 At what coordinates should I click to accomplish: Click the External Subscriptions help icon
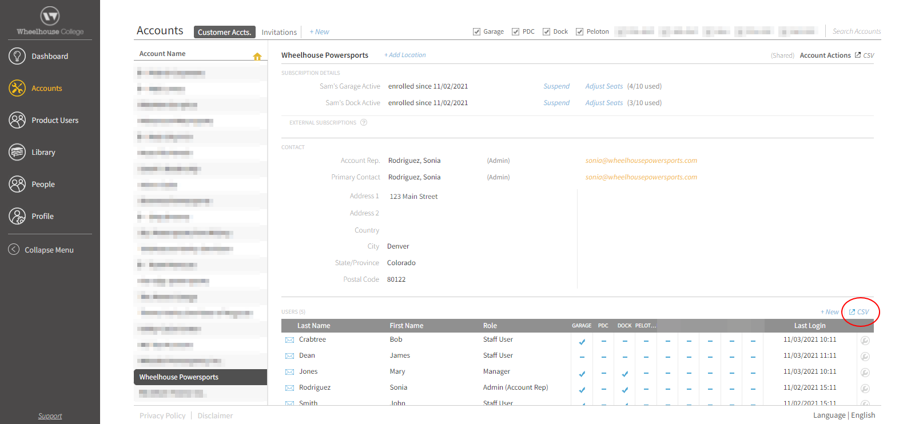[364, 122]
